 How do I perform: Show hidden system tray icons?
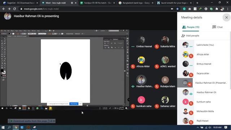pos(198,127)
